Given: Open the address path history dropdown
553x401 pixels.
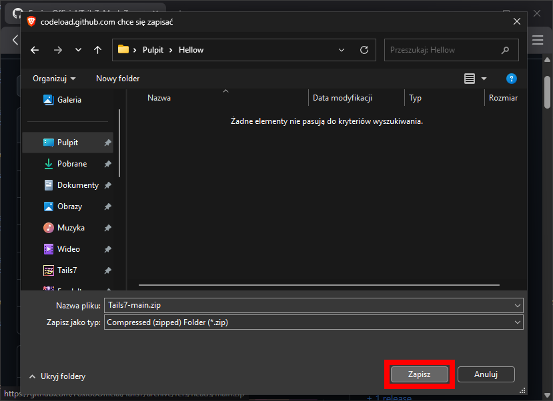Looking at the screenshot, I should pyautogui.click(x=342, y=50).
